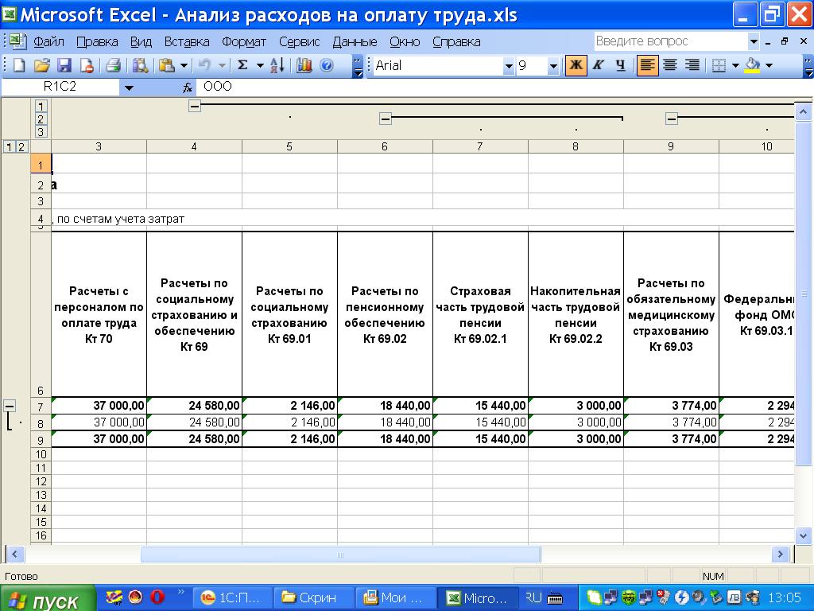Toggle underline formatting (Ч button)
This screenshot has width=814, height=611.
click(x=620, y=66)
